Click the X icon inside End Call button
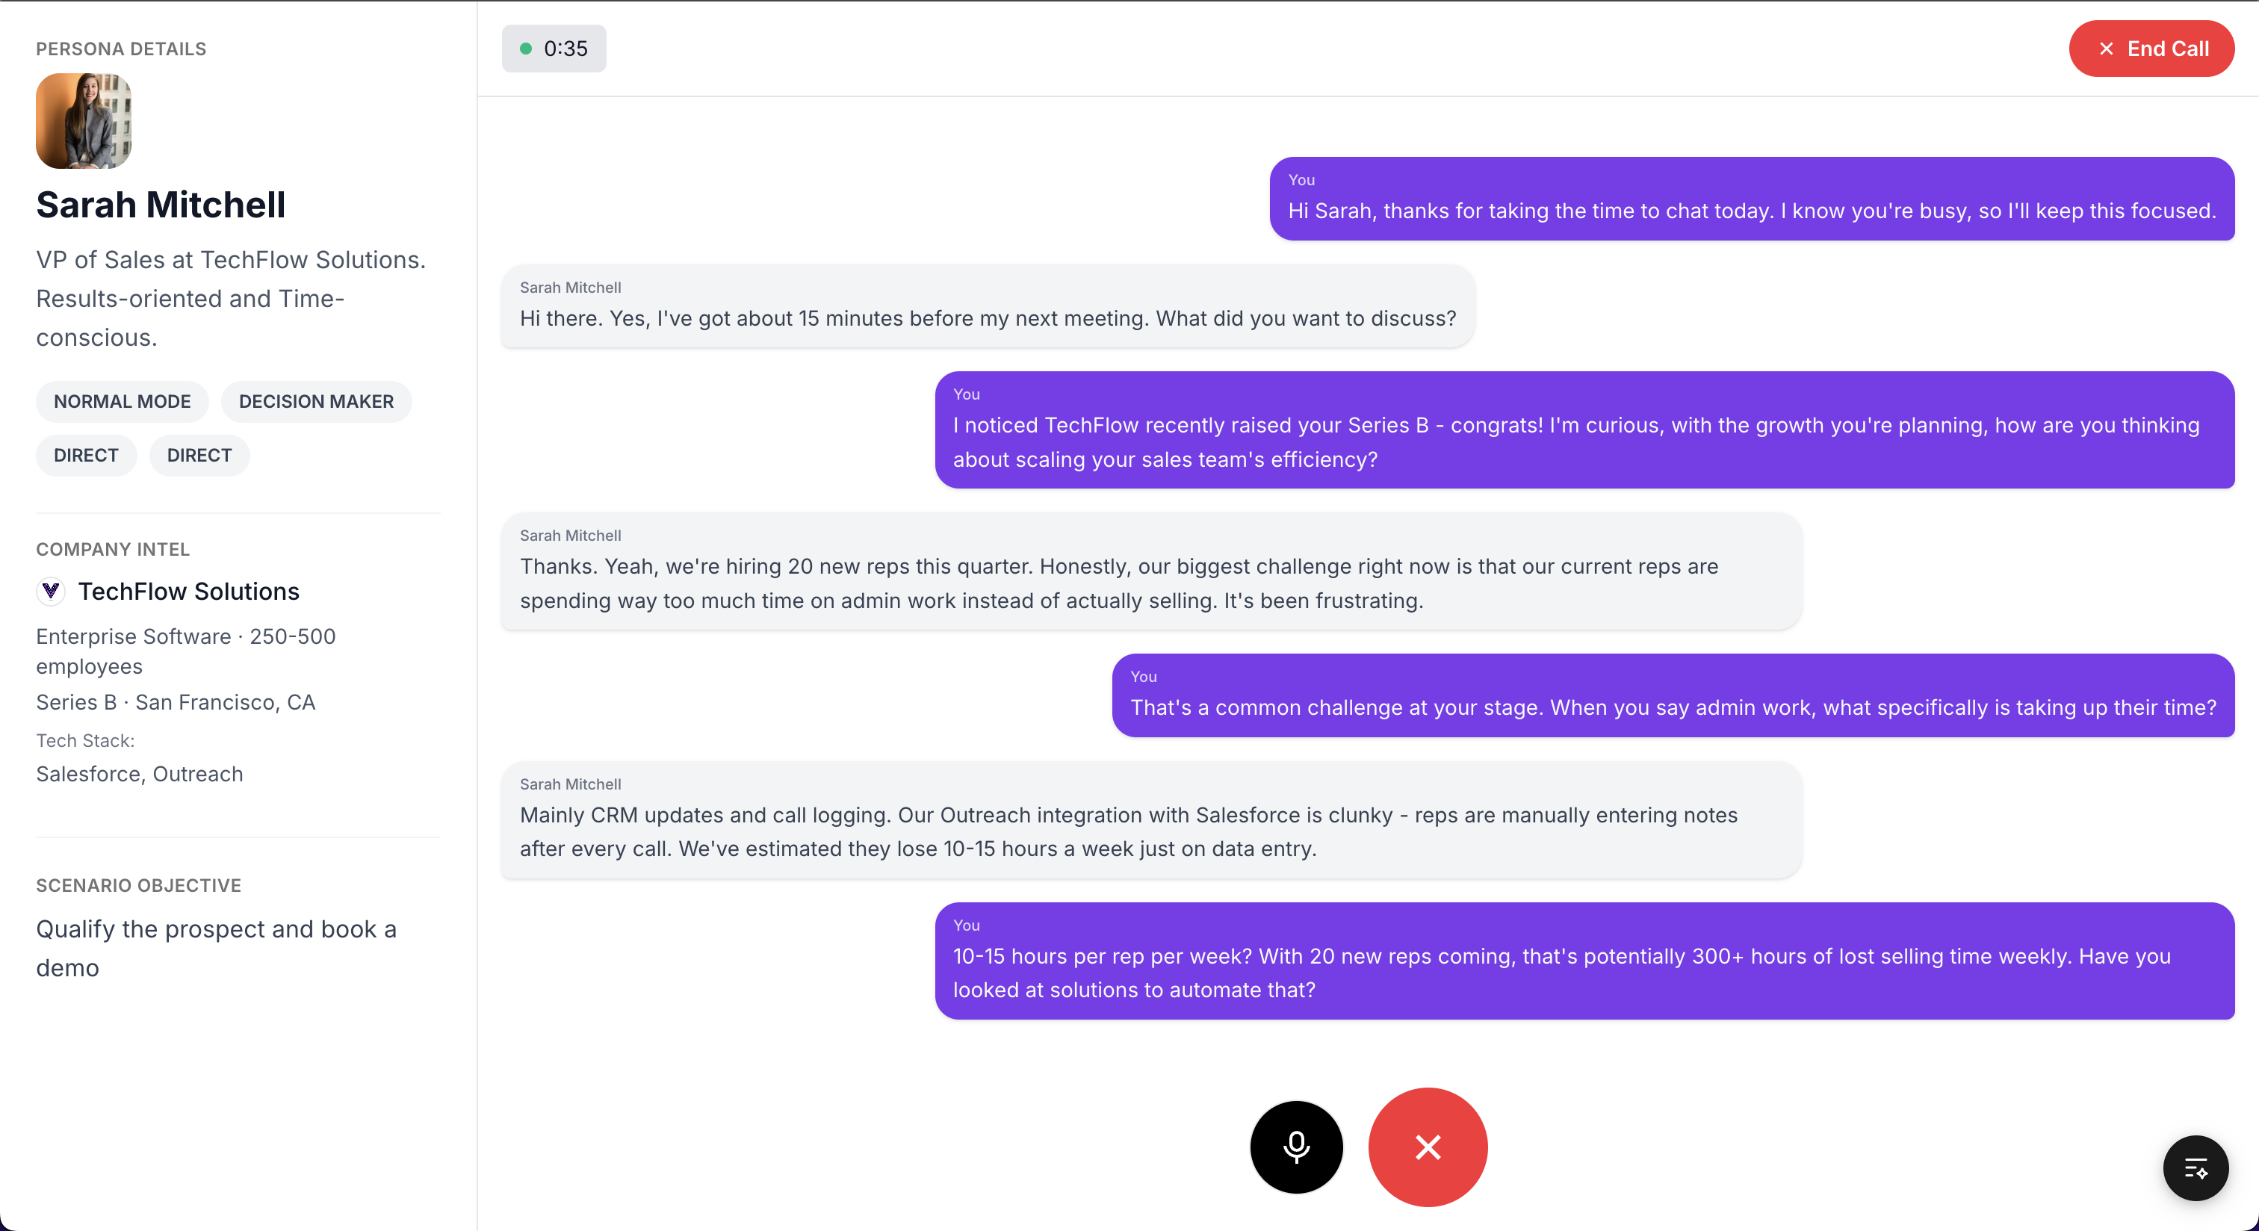 click(x=2106, y=49)
